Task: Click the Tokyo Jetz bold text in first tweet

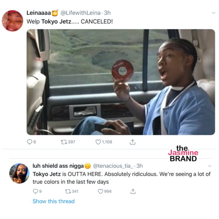Action: (56, 21)
